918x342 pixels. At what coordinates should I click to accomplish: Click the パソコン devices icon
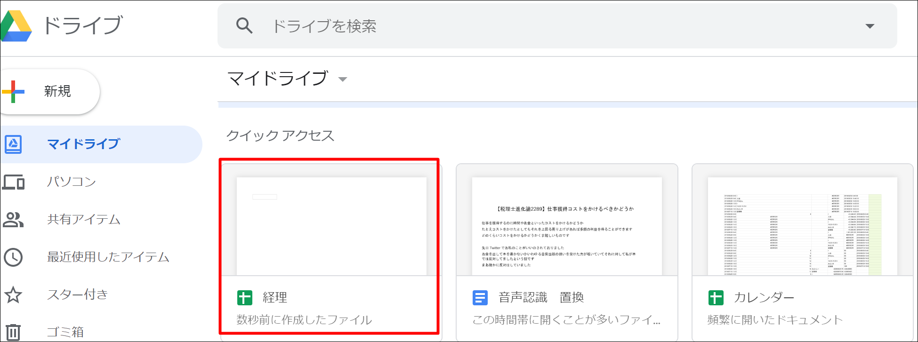pyautogui.click(x=13, y=182)
